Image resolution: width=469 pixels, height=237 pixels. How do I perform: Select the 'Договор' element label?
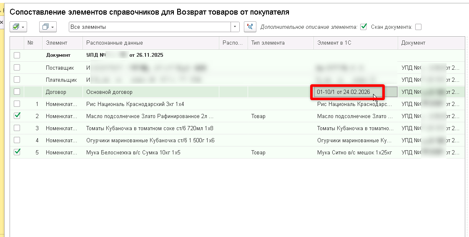(x=56, y=92)
